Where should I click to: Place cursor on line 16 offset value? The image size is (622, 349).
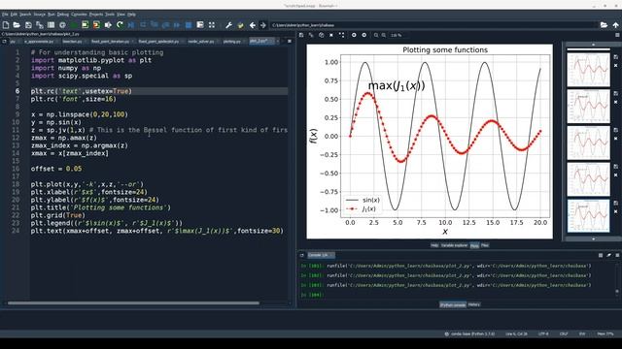pyautogui.click(x=74, y=169)
